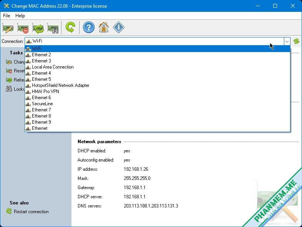Choose SecureLine connection entry
The height and width of the screenshot is (227, 302).
tap(158, 104)
